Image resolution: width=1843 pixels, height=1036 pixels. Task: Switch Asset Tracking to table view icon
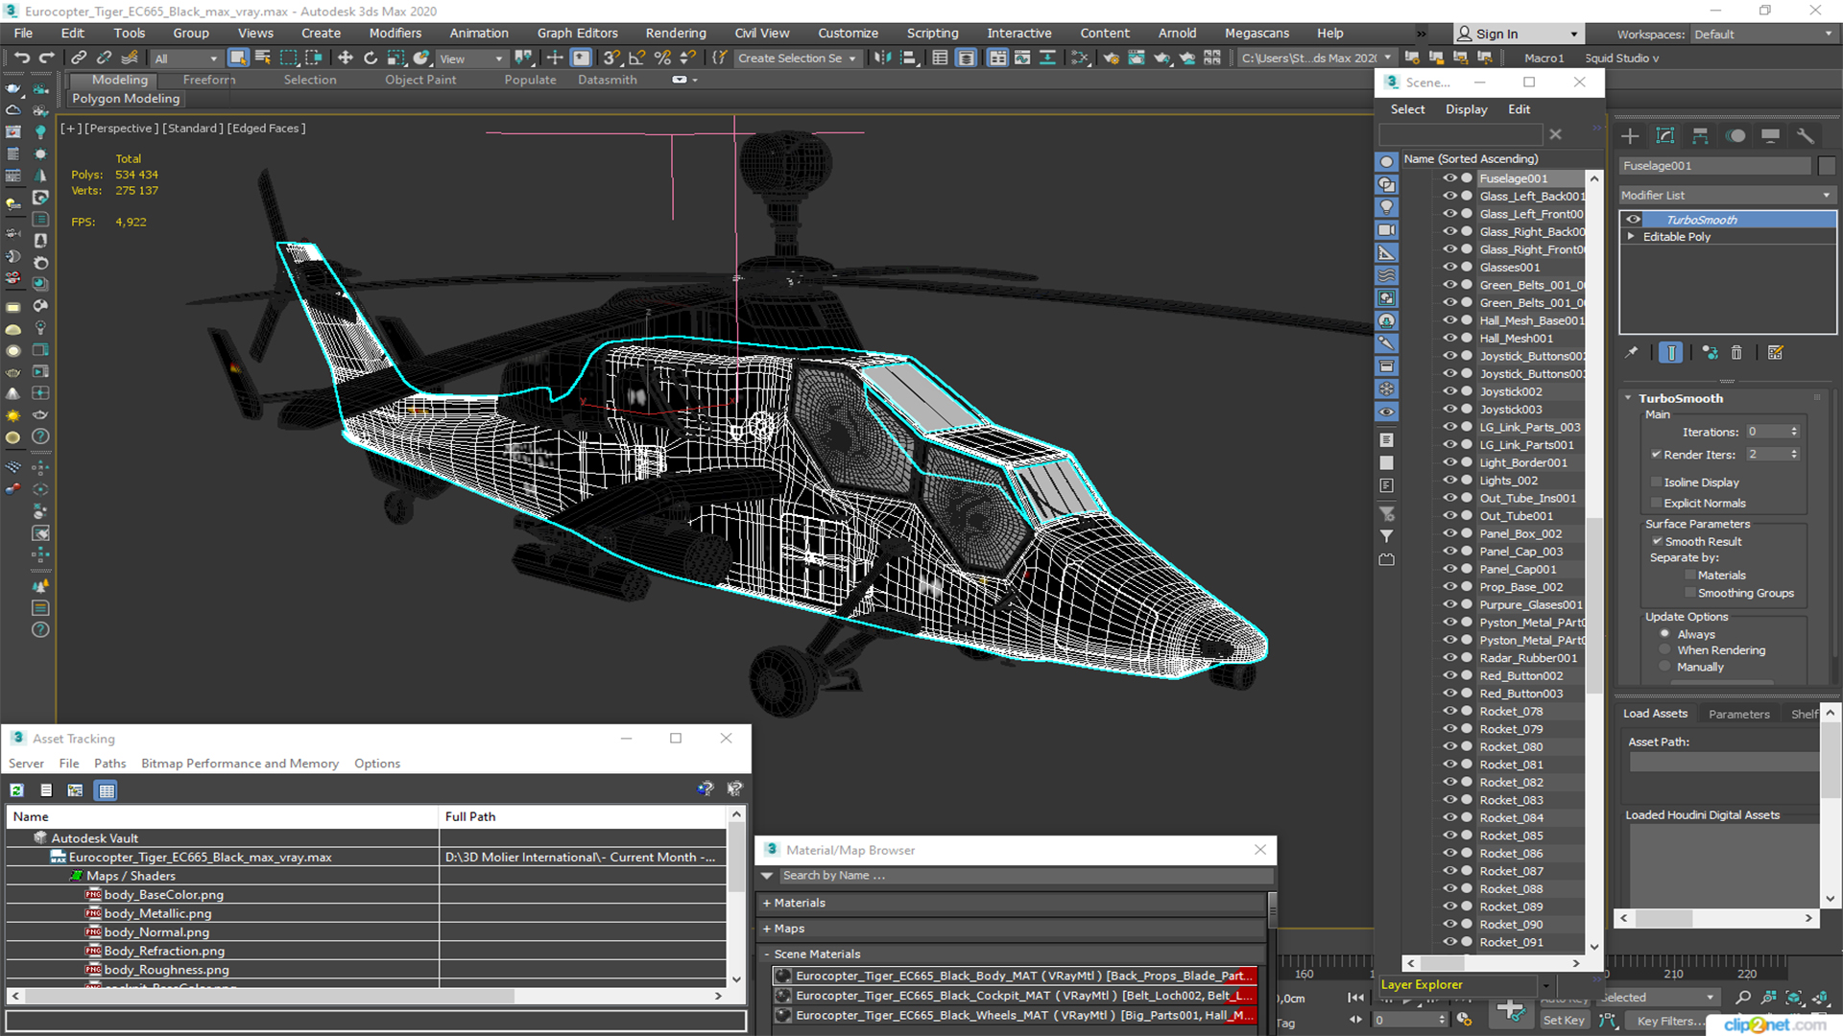point(107,790)
